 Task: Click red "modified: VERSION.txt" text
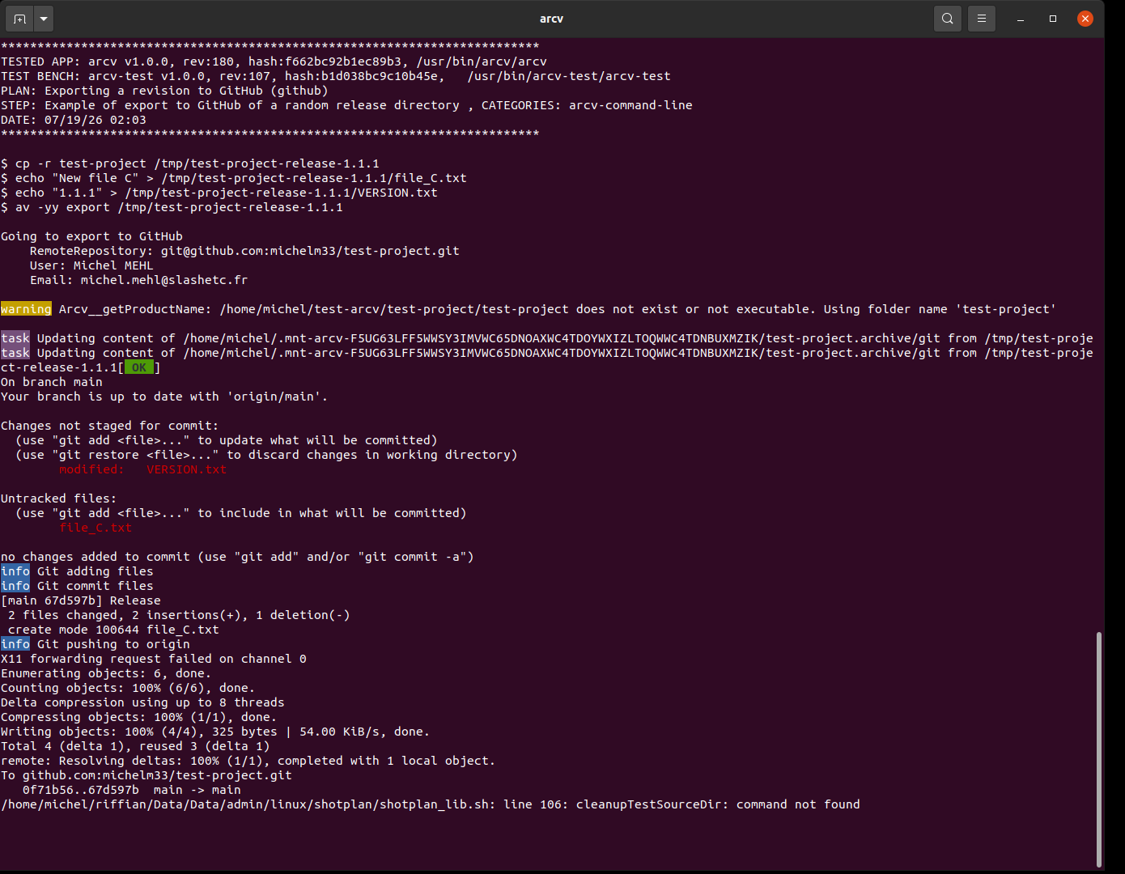pos(142,469)
